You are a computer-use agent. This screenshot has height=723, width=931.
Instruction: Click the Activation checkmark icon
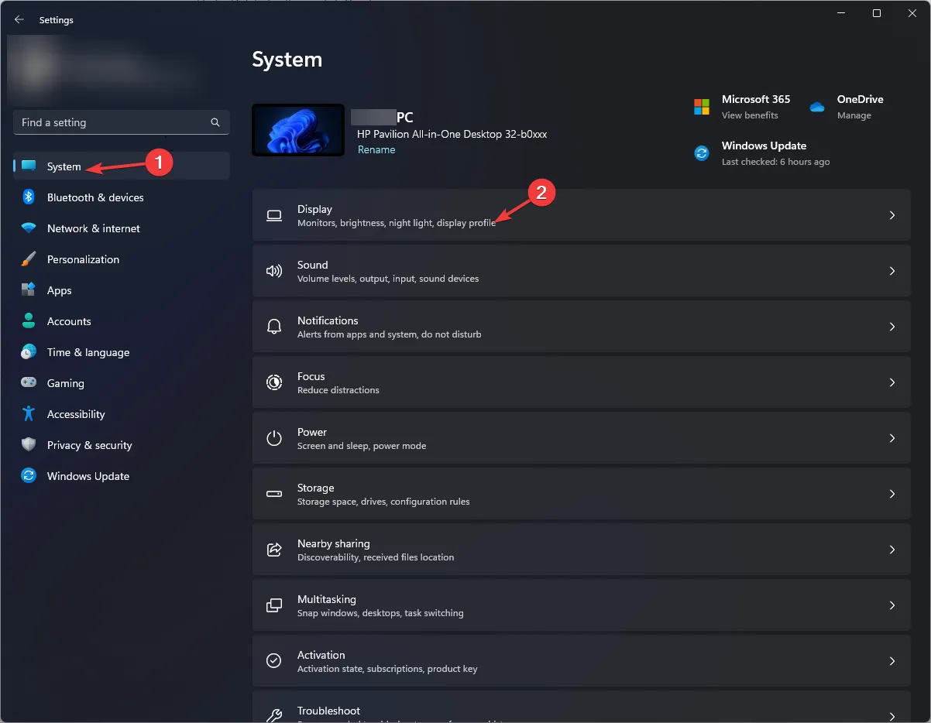274,661
